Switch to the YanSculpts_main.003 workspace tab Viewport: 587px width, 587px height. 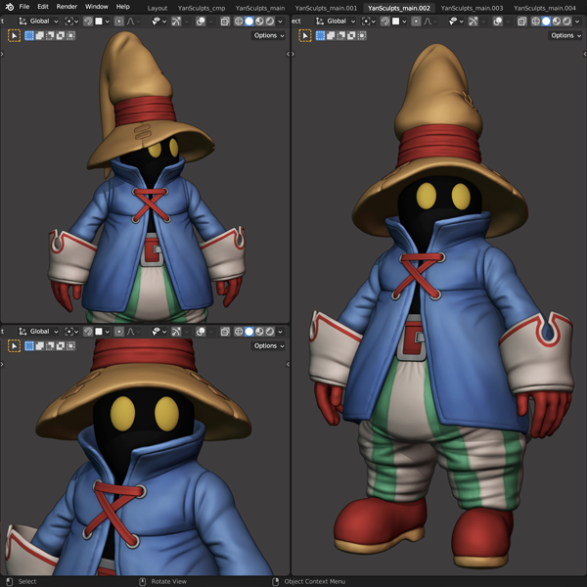472,8
